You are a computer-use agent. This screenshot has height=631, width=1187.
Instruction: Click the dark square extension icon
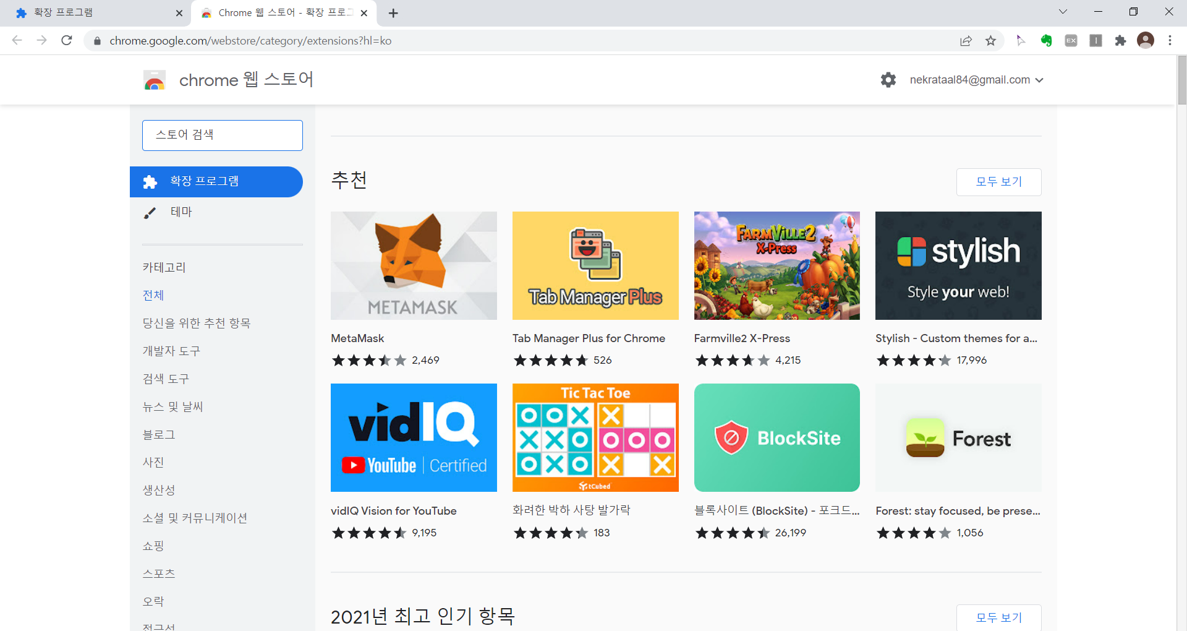point(1096,41)
